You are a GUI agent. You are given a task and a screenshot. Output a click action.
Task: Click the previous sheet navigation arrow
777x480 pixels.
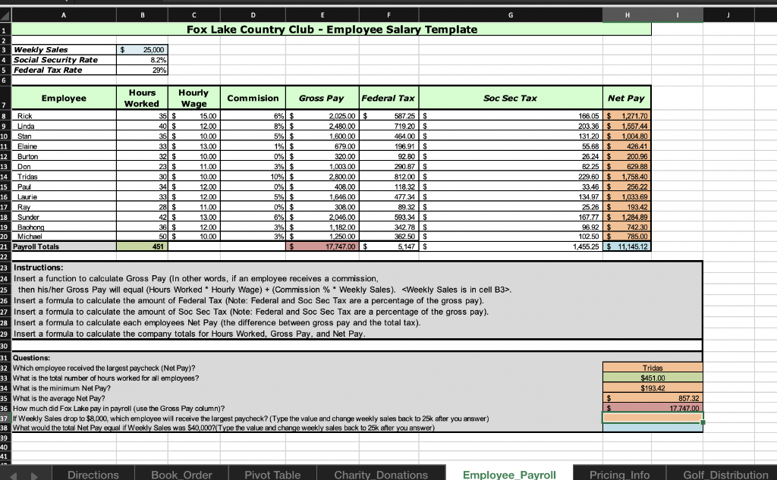(x=13, y=475)
